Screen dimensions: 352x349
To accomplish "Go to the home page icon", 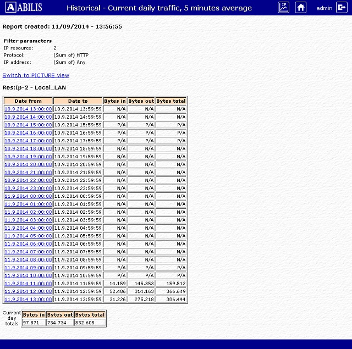I will pyautogui.click(x=300, y=8).
